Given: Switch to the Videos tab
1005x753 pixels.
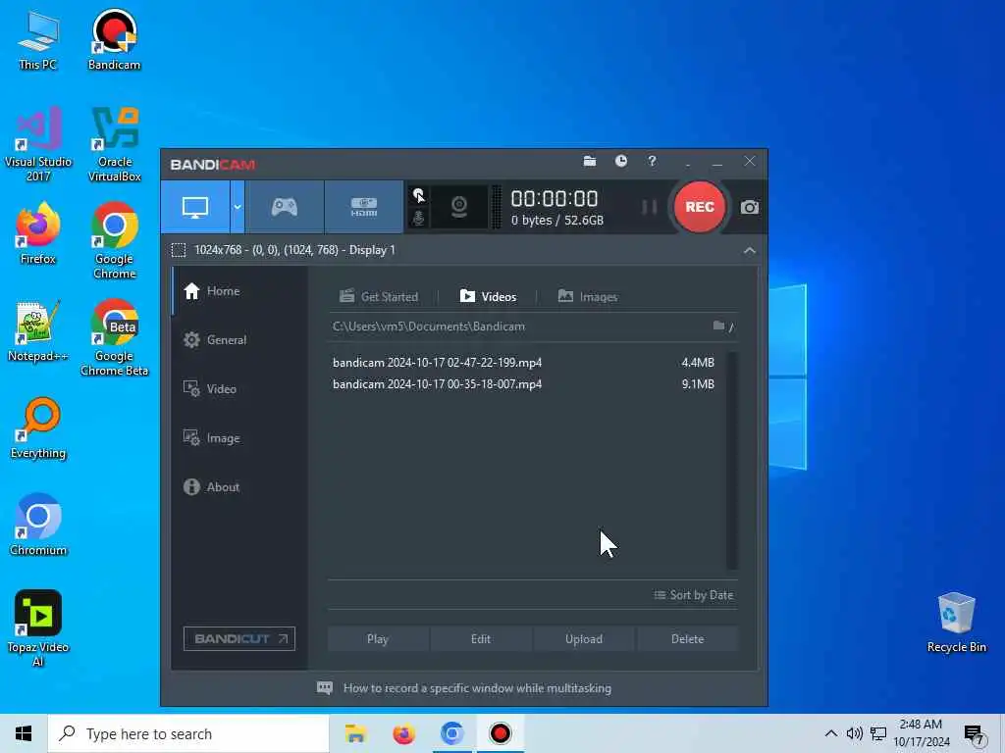Looking at the screenshot, I should point(489,296).
